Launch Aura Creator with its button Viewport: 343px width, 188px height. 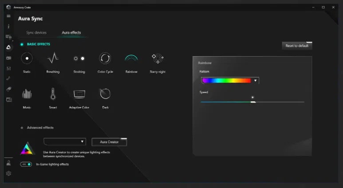pyautogui.click(x=109, y=142)
